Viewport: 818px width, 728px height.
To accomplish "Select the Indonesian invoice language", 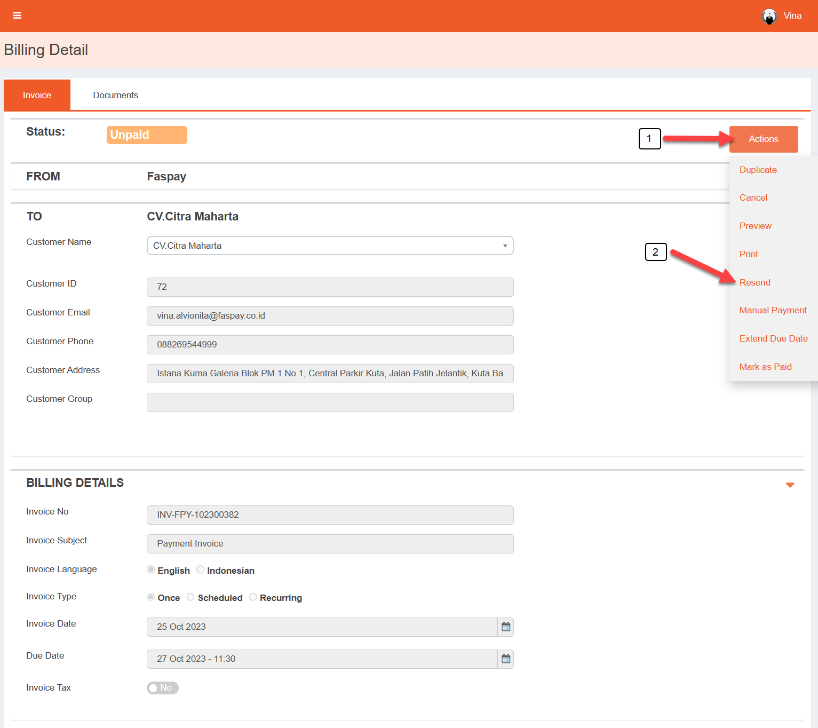I will pyautogui.click(x=201, y=570).
